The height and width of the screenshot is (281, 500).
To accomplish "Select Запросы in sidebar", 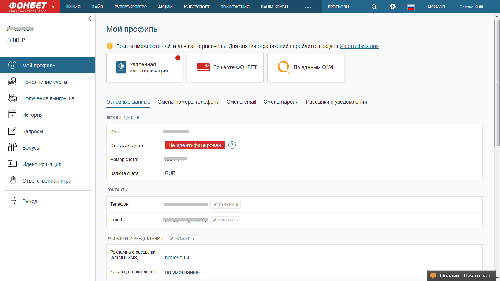I will click(48, 131).
